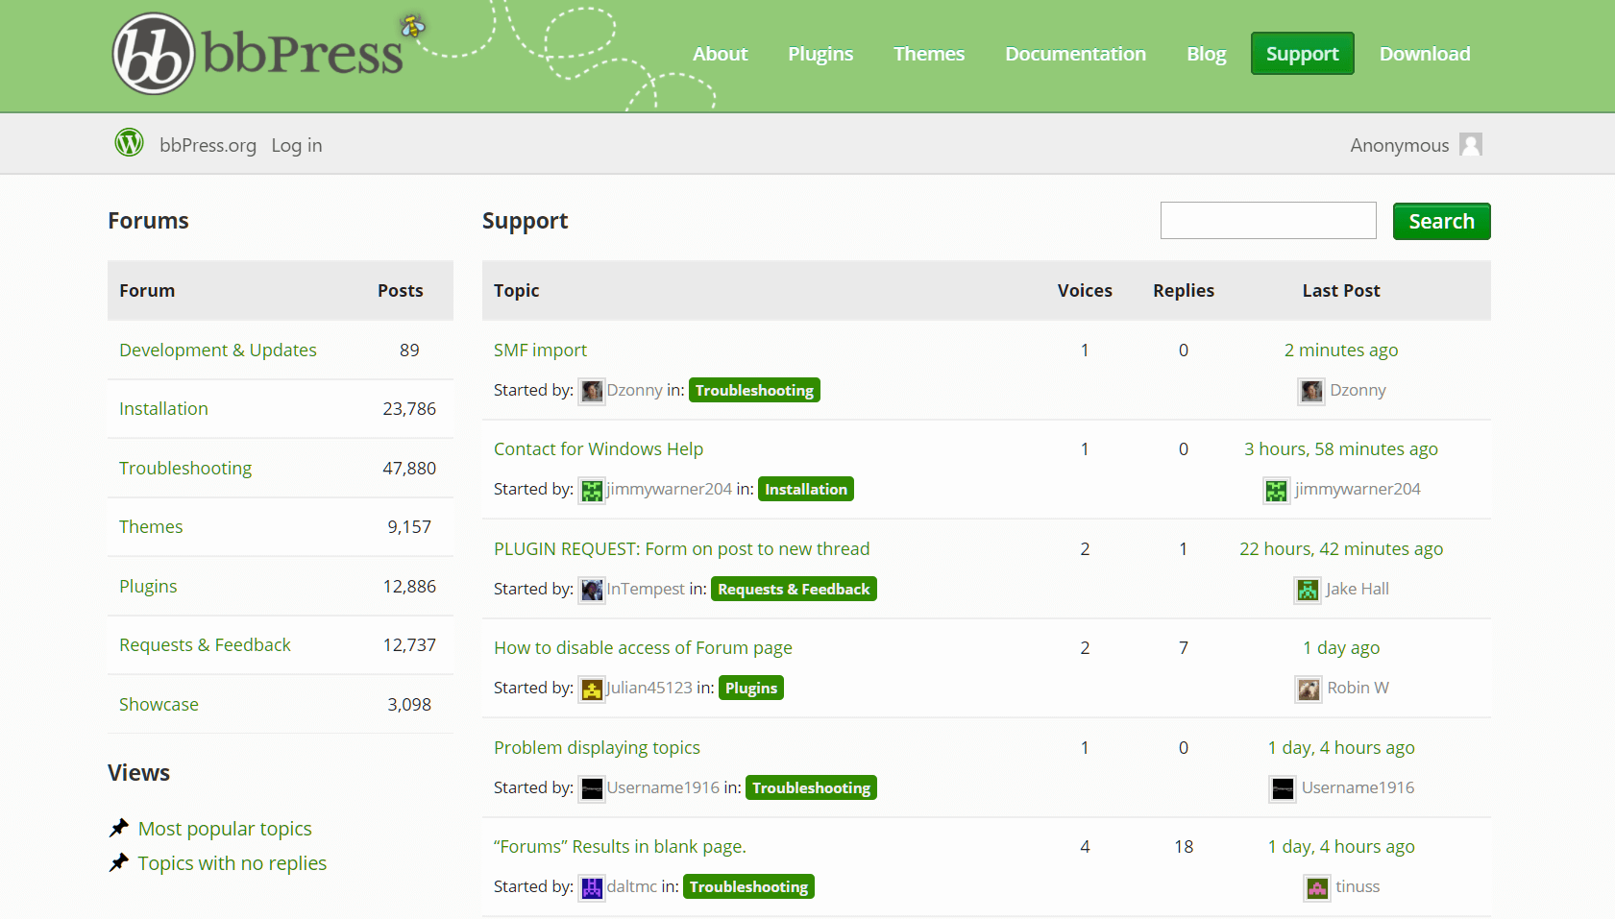This screenshot has height=919, width=1615.
Task: Open the About menu item
Action: pos(720,54)
